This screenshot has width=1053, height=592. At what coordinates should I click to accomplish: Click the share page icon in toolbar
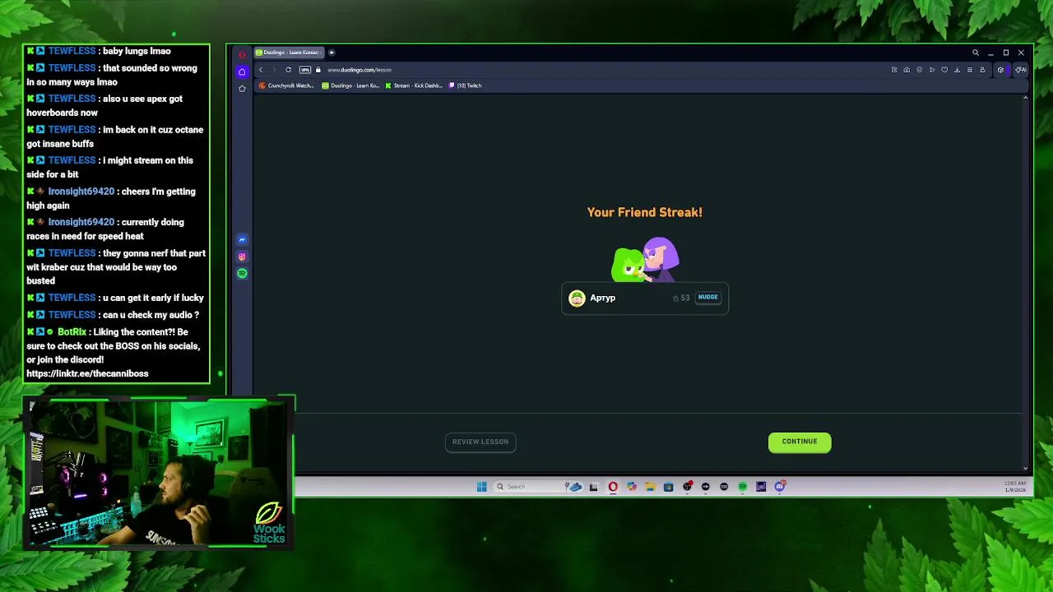pyautogui.click(x=894, y=70)
